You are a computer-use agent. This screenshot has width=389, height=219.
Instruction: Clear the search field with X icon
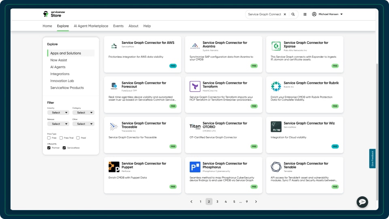click(285, 15)
